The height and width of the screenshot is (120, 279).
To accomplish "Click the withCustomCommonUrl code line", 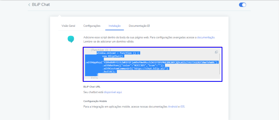I will pos(135,69).
